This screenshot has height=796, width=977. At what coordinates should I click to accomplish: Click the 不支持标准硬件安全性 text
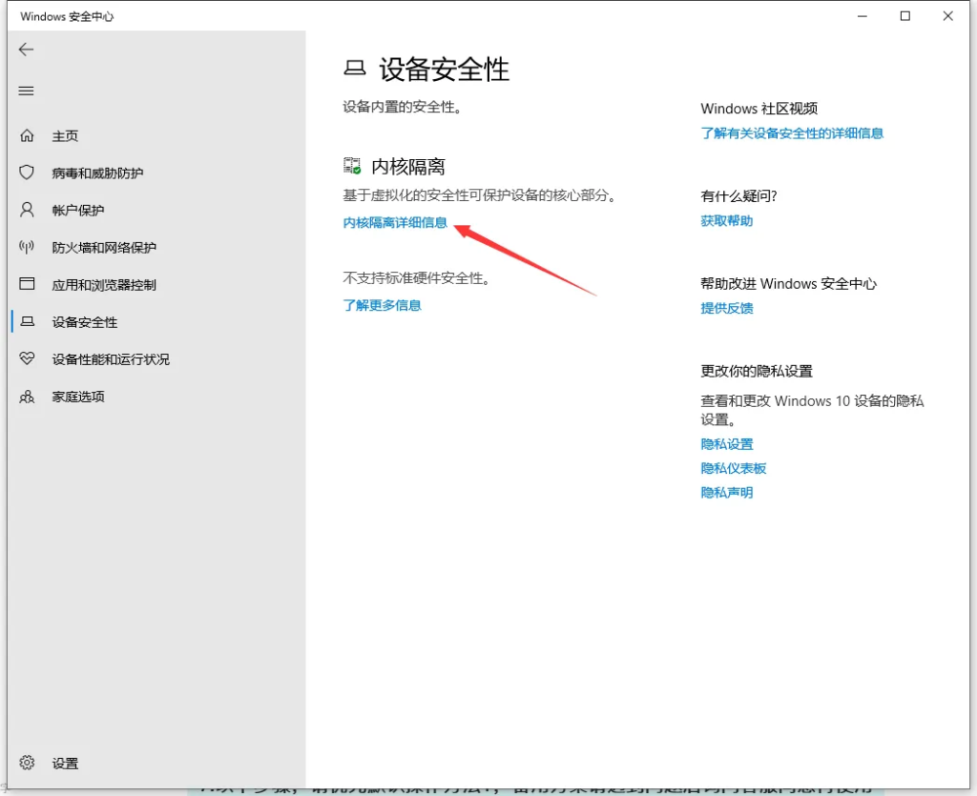417,278
